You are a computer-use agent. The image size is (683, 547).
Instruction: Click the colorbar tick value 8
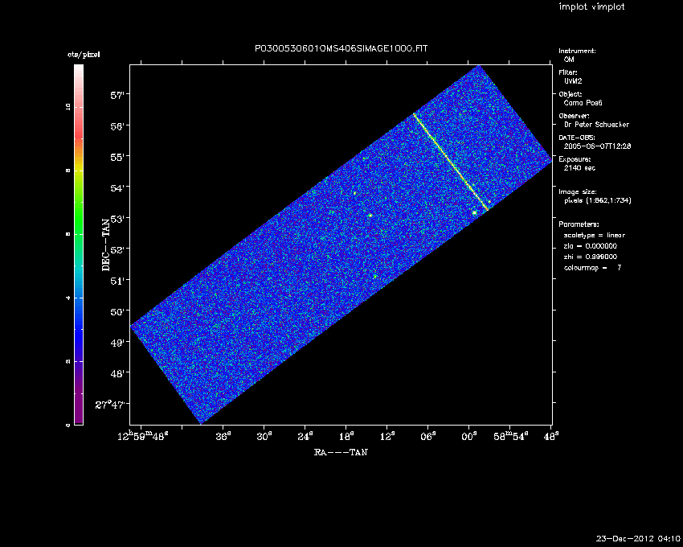tap(67, 171)
